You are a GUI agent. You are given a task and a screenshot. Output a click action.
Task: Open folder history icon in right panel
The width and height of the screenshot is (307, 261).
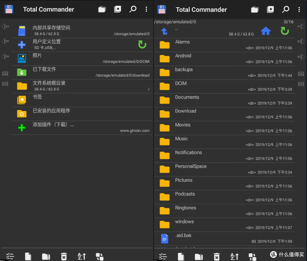(255, 9)
